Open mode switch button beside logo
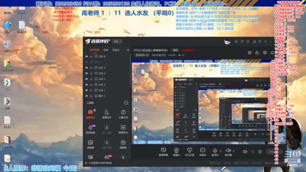Screen dimensions: 306x172 coord(117,41)
